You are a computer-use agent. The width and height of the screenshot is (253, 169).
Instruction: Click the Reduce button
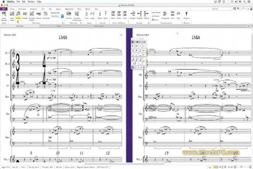146,15
